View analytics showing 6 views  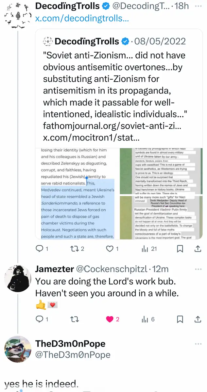tap(145, 319)
